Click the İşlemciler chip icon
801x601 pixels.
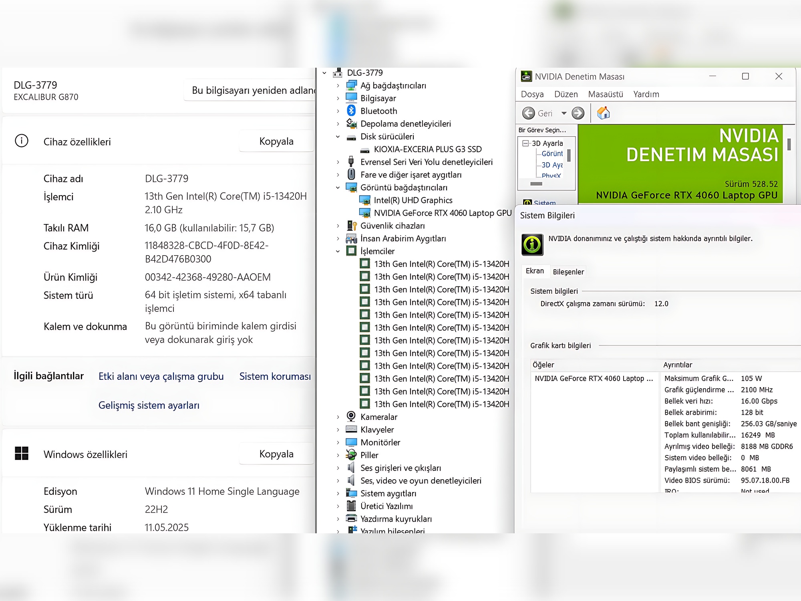(x=351, y=251)
